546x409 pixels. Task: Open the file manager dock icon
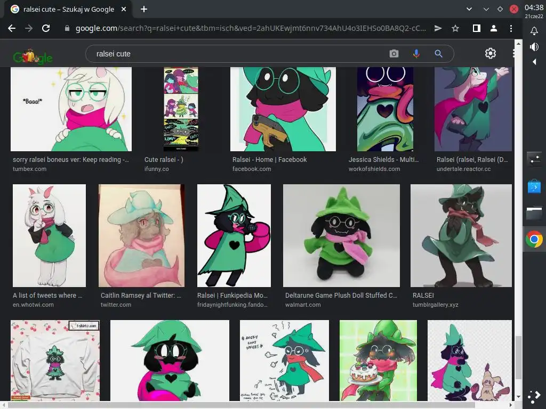534,213
